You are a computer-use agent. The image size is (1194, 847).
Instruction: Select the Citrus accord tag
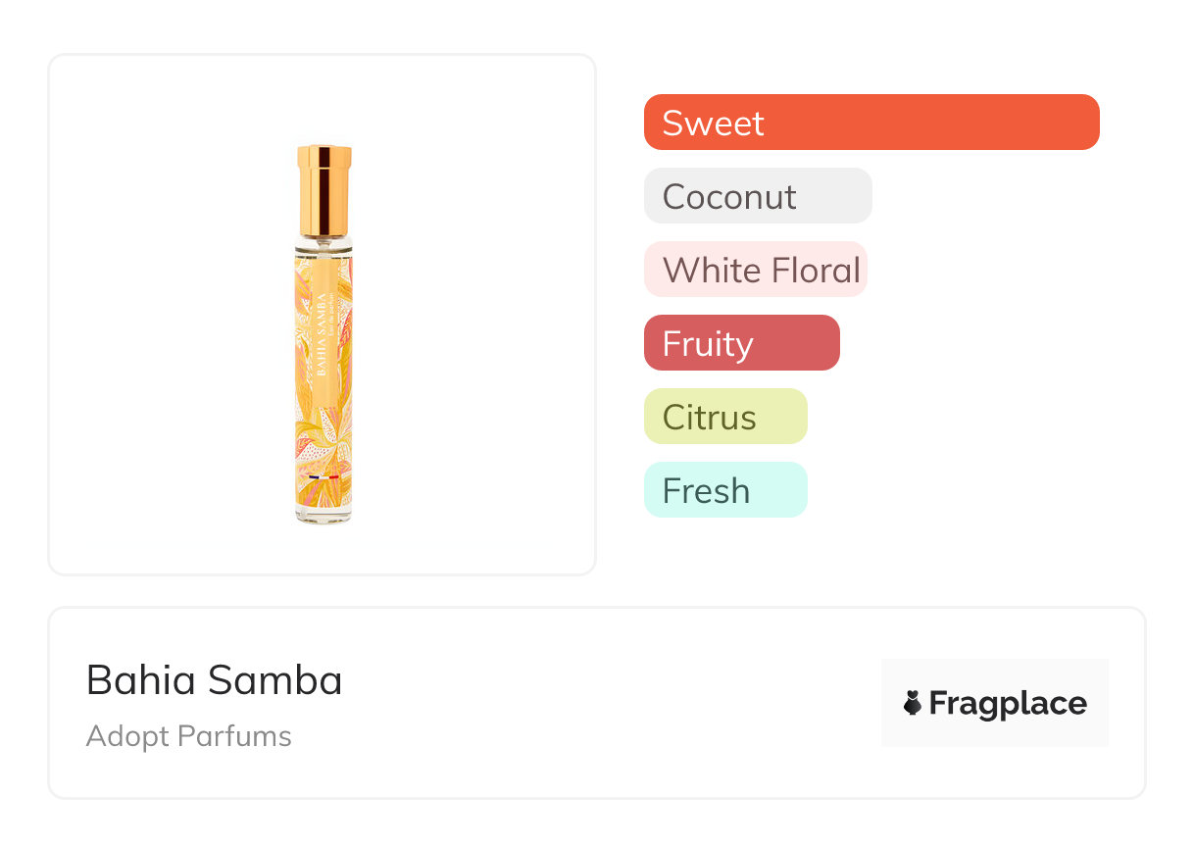724,417
